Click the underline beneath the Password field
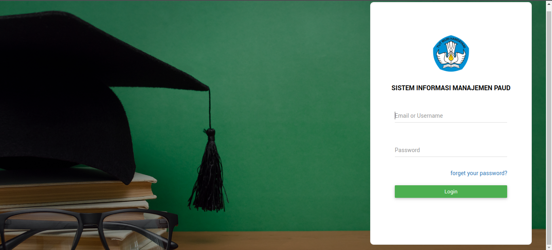Screen dimensions: 552x250 point(451,157)
